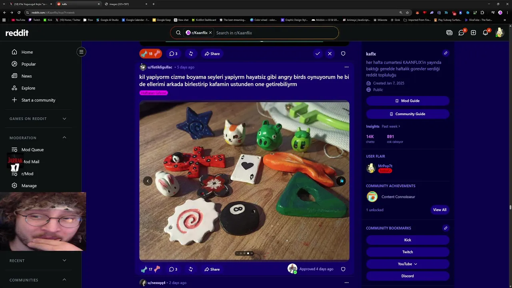Switch to the images browser tab
The image size is (512, 288).
coord(125,4)
